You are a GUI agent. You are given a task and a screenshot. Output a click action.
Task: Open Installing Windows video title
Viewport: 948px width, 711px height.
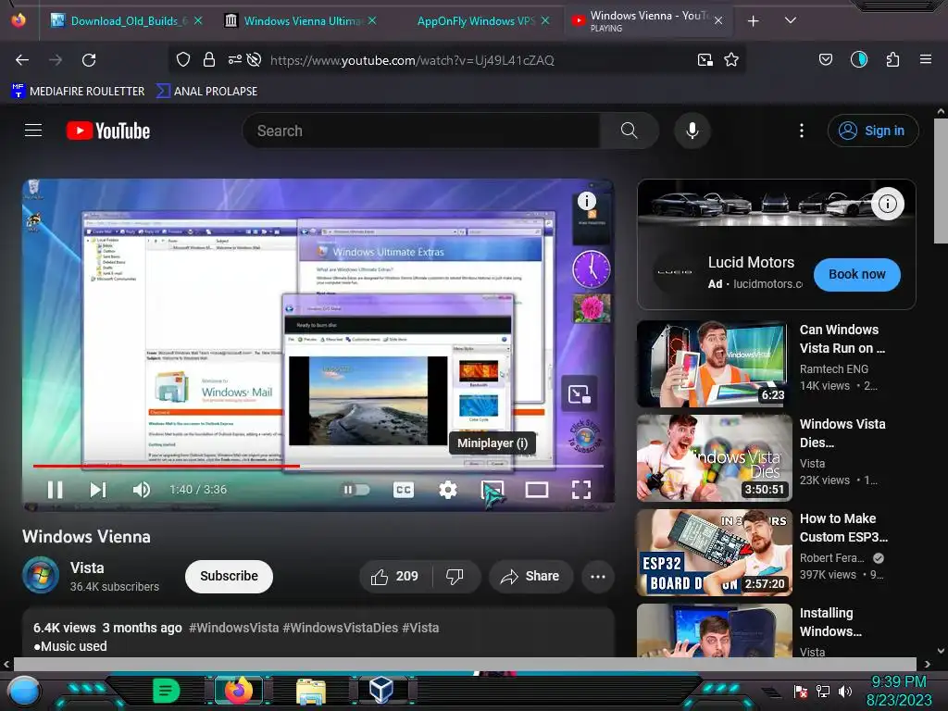tap(830, 622)
